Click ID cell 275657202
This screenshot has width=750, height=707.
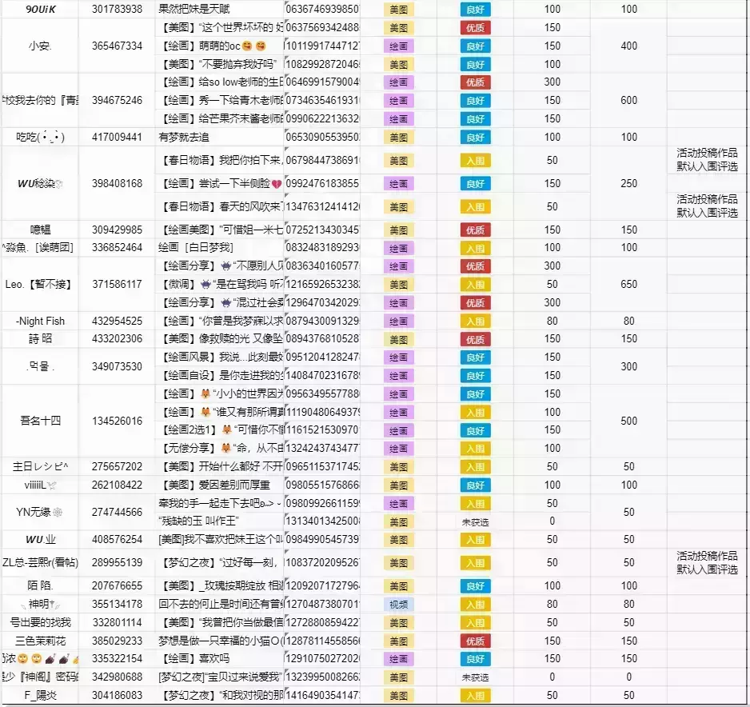pos(117,467)
